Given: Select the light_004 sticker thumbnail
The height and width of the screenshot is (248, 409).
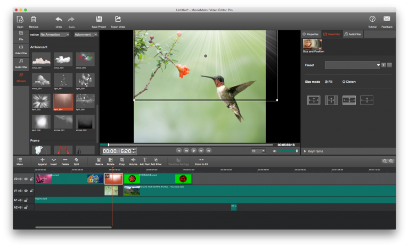Looking at the screenshot, I should (63, 101).
